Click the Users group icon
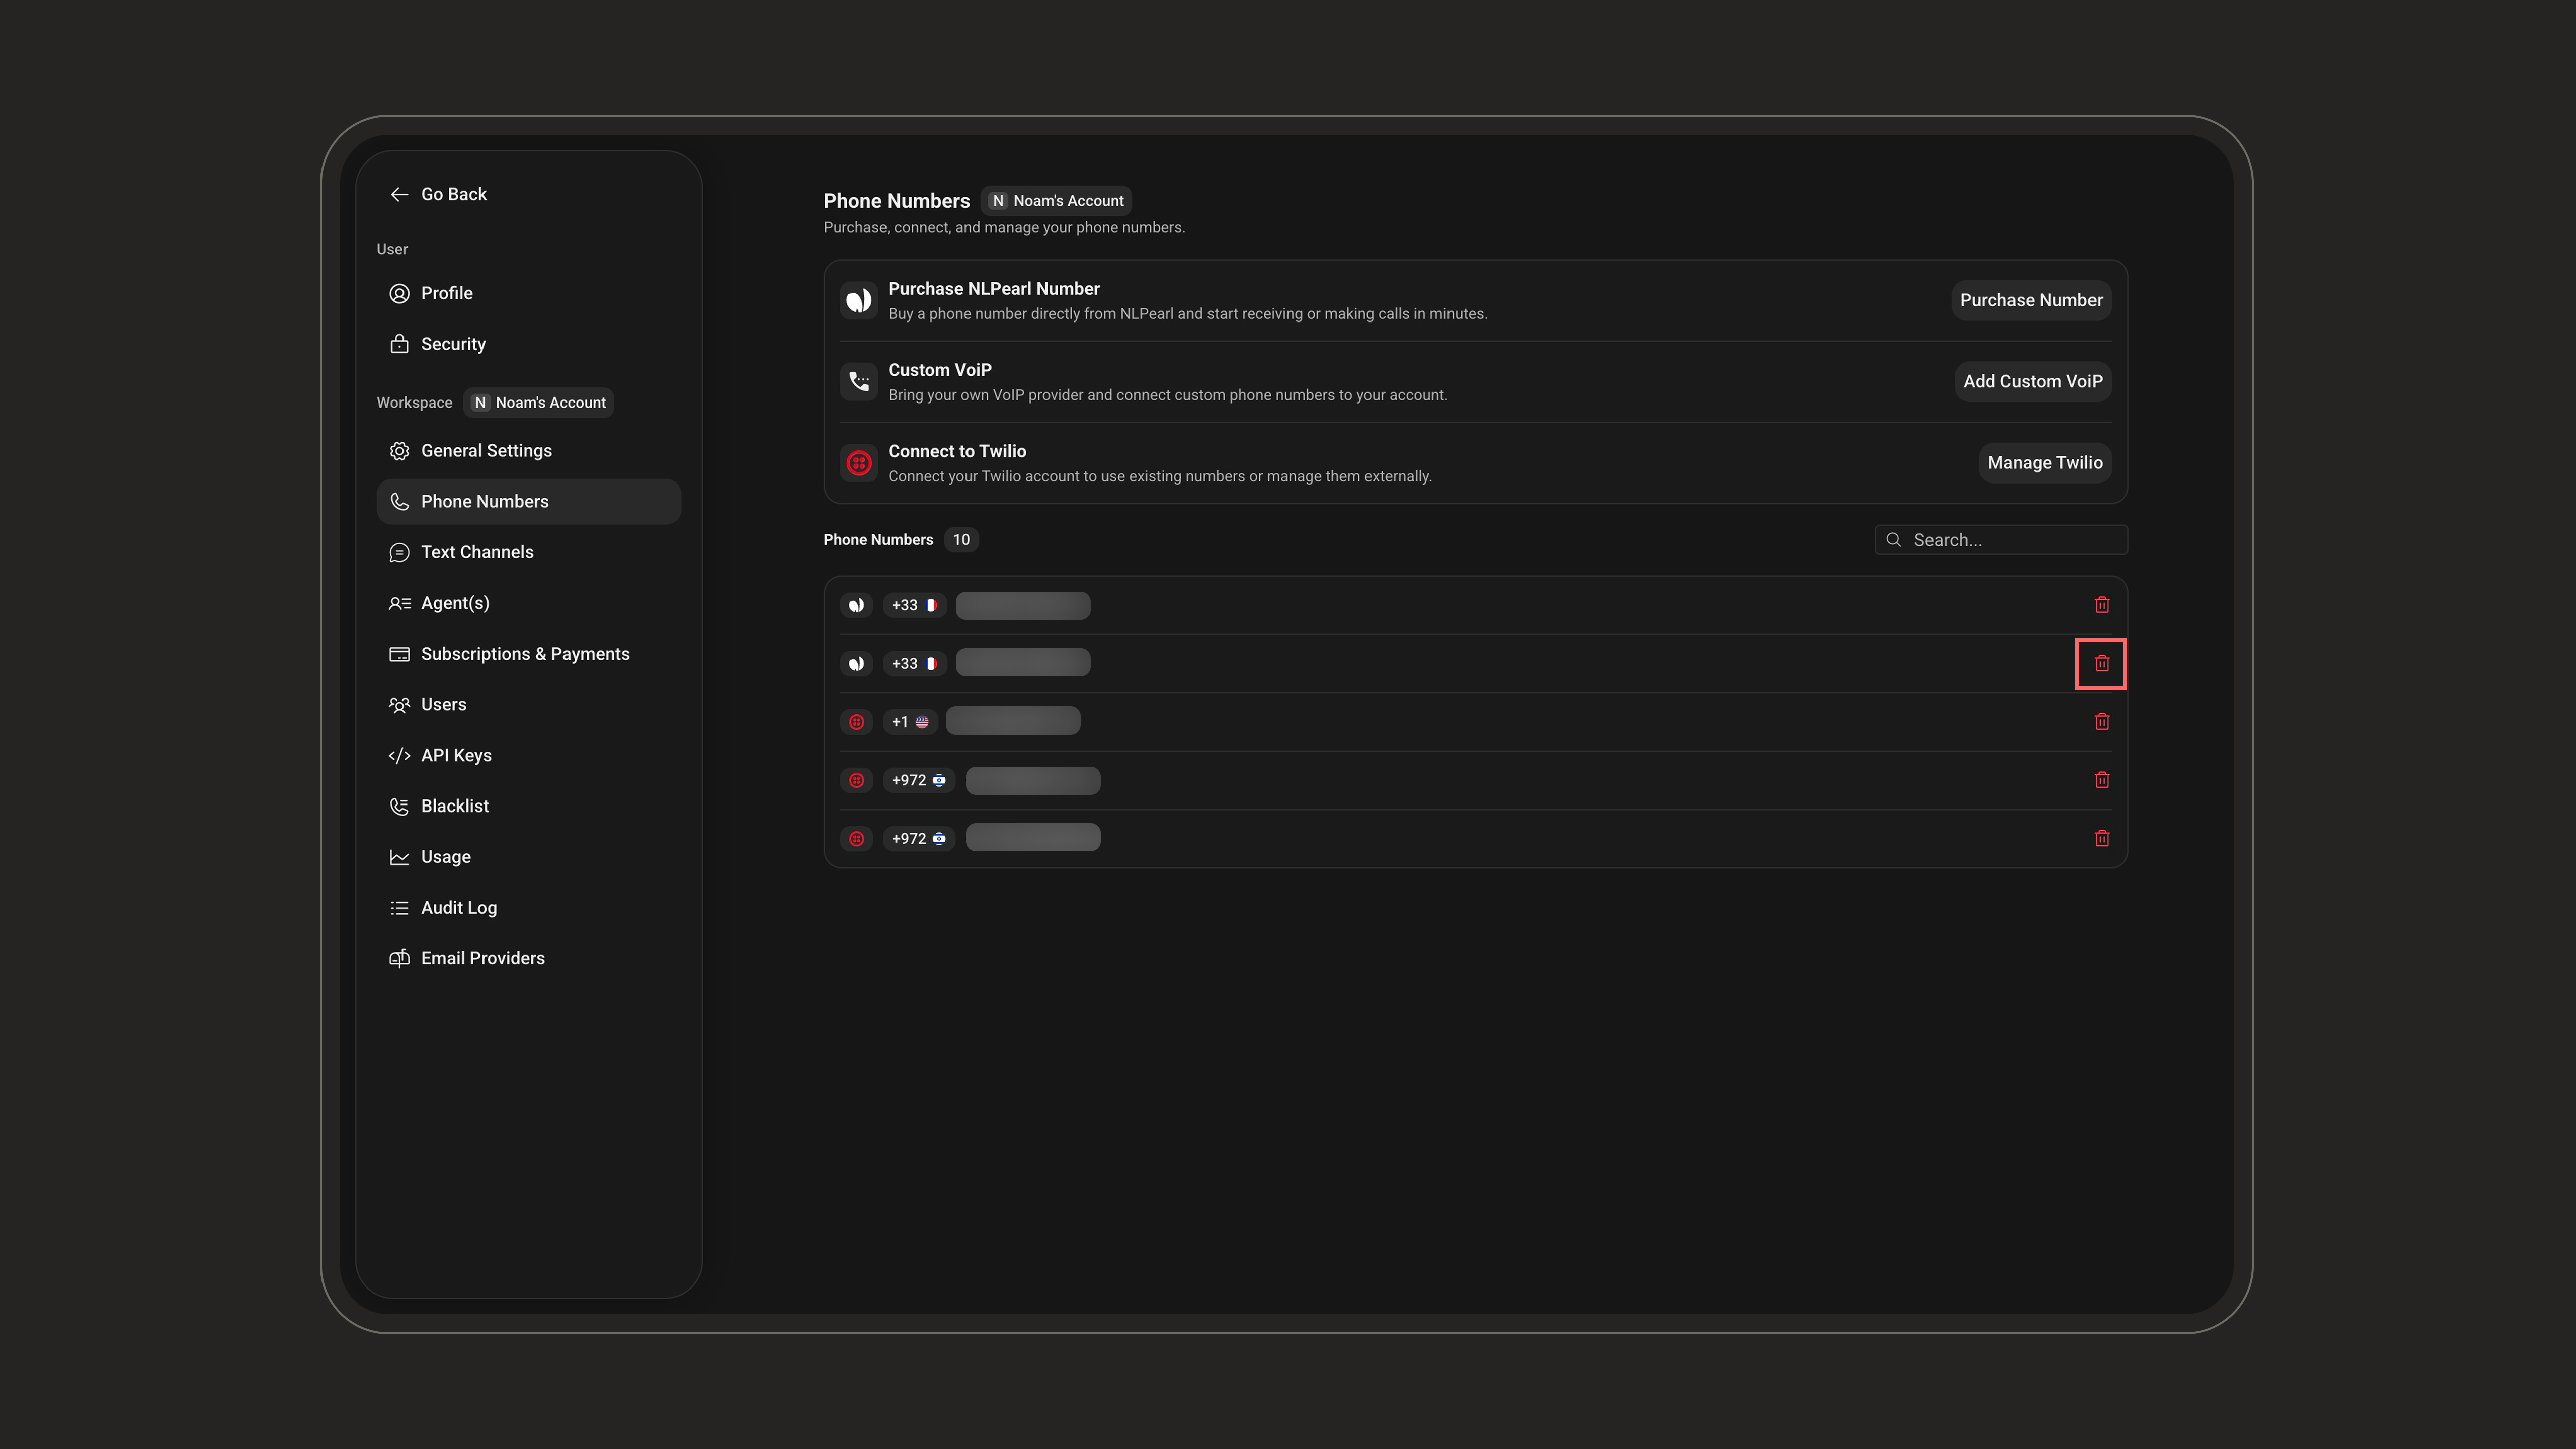Viewport: 2576px width, 1449px height. click(x=399, y=705)
